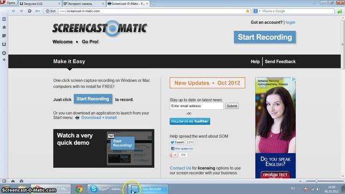The image size is (345, 194).
Task: Switch to the Экспресс-панель tab
Action: 84,4
